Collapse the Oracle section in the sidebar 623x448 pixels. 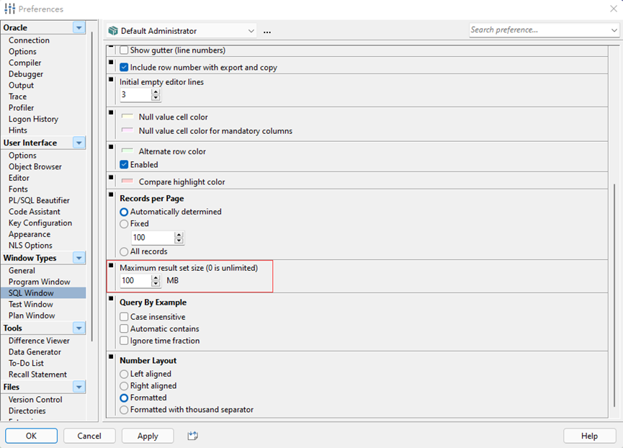(x=79, y=27)
